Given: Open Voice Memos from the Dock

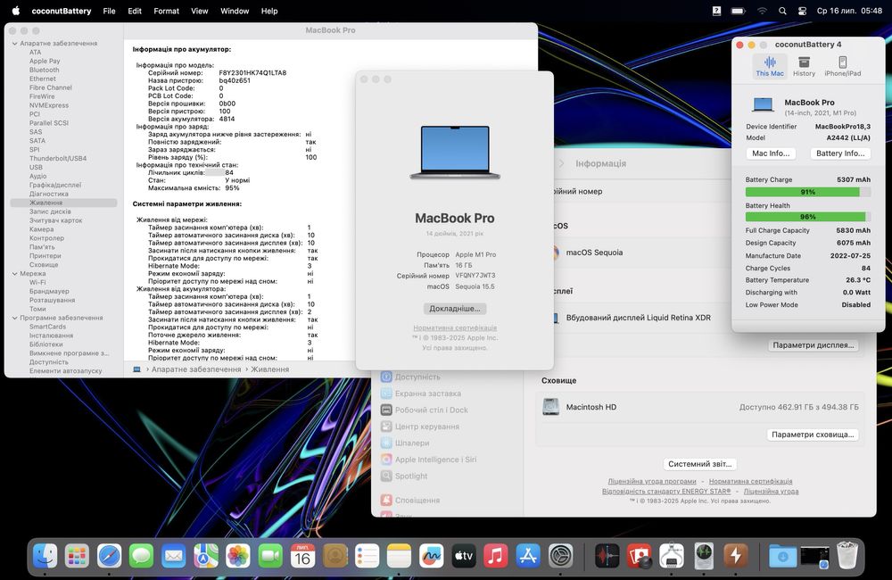Looking at the screenshot, I should pyautogui.click(x=607, y=556).
